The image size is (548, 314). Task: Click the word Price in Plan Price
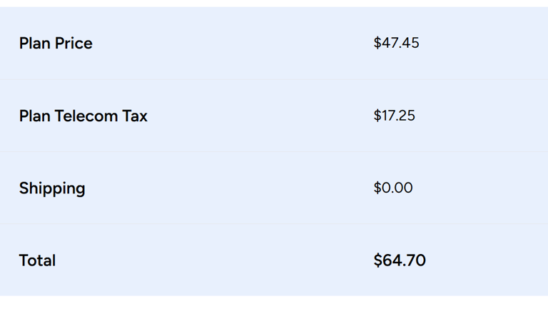coord(73,44)
